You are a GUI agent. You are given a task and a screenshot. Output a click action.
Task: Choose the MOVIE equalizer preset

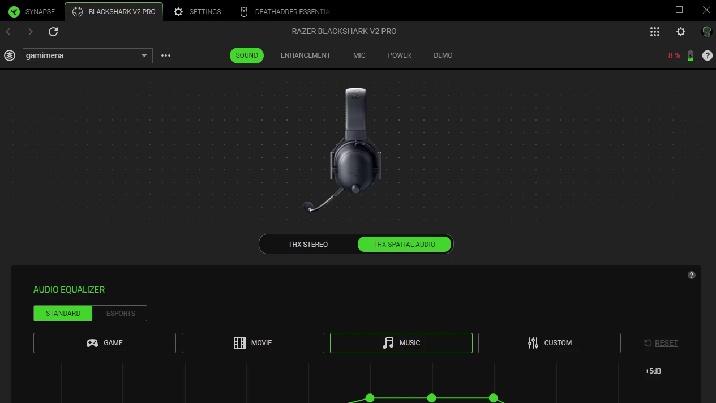253,343
